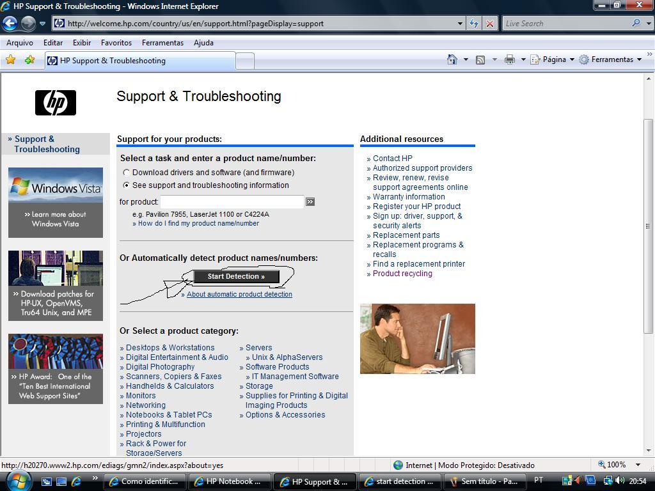Click the Support & Troubleshooting sidebar link
This screenshot has height=491, width=655.
point(47,144)
